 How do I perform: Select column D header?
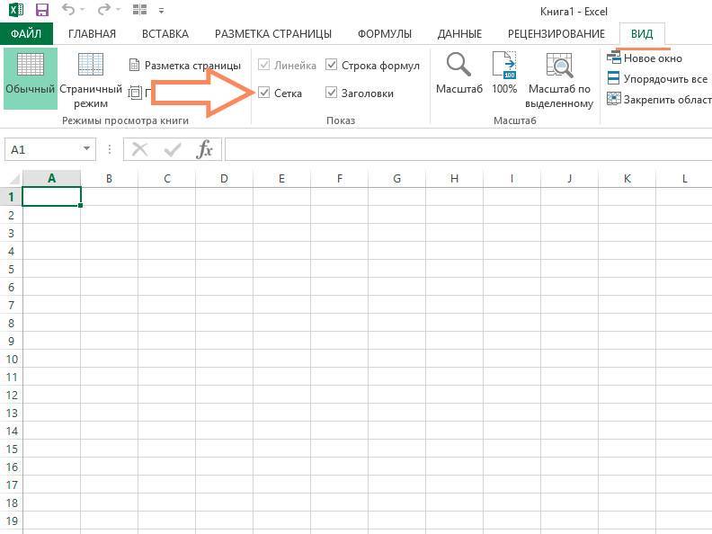[224, 179]
